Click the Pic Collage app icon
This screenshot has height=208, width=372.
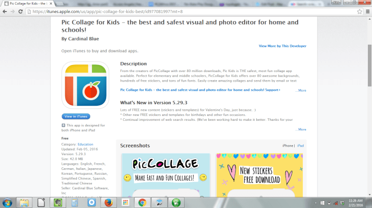pyautogui.click(x=85, y=85)
